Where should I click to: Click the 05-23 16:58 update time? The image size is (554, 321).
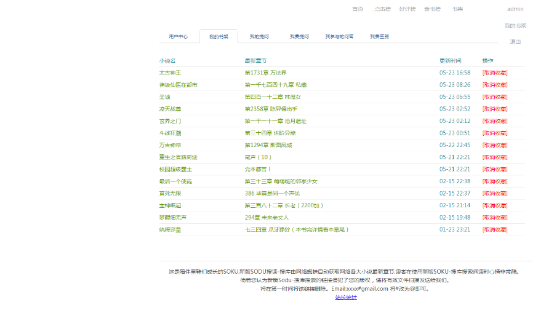pyautogui.click(x=455, y=73)
